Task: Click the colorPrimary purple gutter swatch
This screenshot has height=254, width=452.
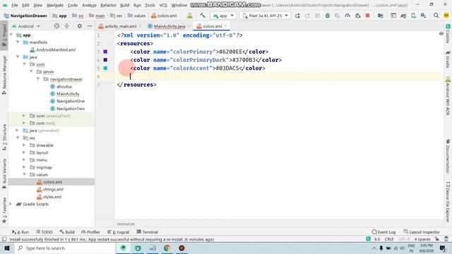Action: point(105,52)
